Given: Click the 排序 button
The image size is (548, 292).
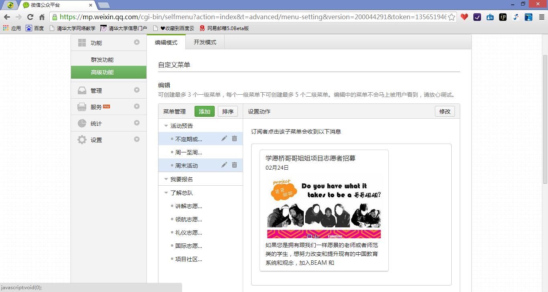Looking at the screenshot, I should click(227, 112).
